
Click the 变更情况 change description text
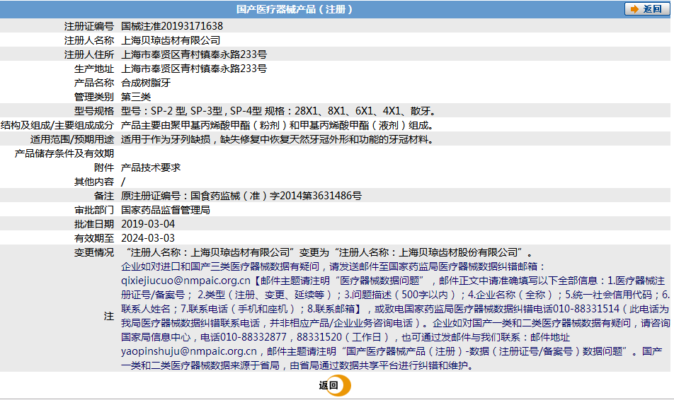pyautogui.click(x=329, y=252)
